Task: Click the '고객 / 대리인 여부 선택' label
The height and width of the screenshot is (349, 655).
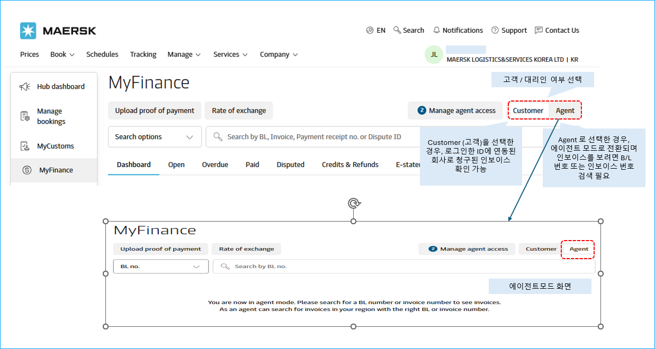Action: click(543, 80)
